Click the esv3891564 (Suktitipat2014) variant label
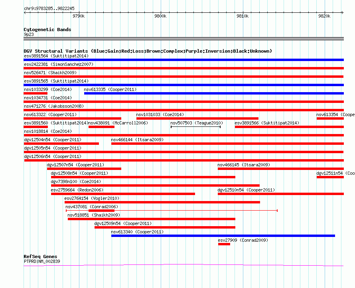 tap(56, 56)
